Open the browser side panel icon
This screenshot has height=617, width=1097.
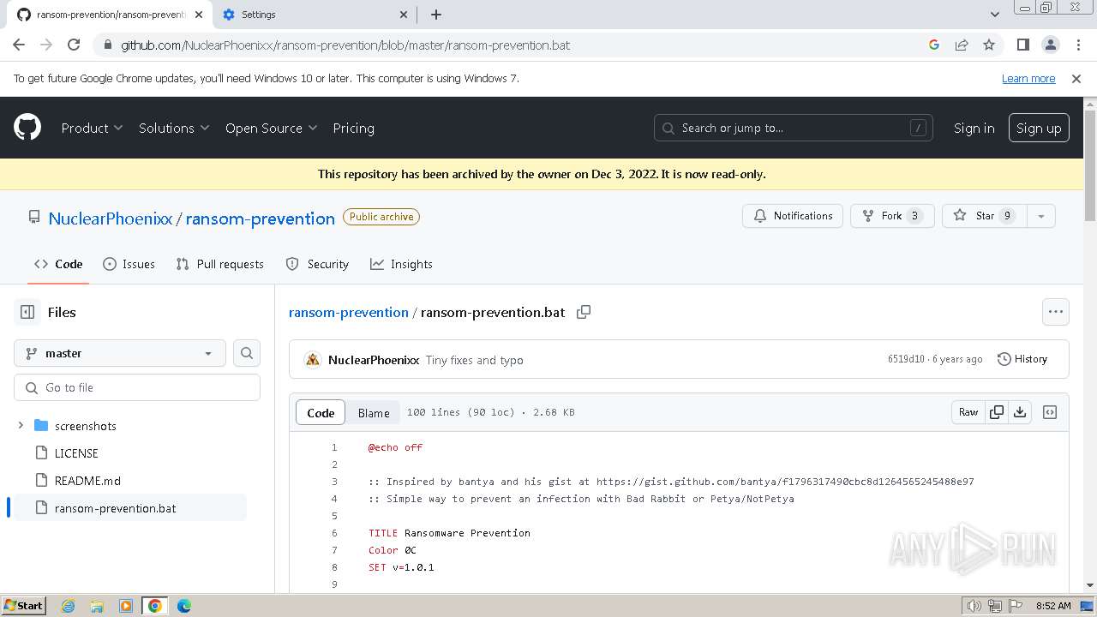point(1022,45)
